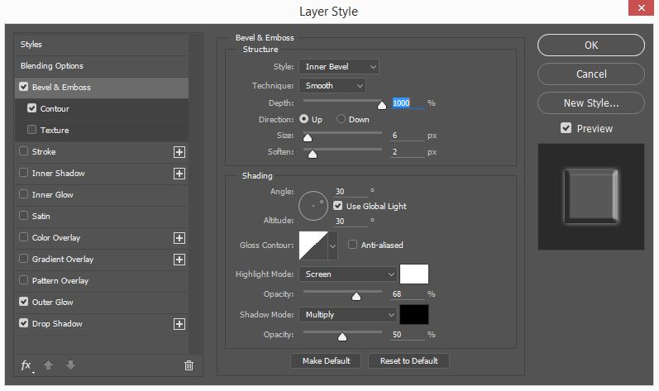This screenshot has width=659, height=391.
Task: Add another Inner Shadow with its plus icon
Action: pos(179,174)
